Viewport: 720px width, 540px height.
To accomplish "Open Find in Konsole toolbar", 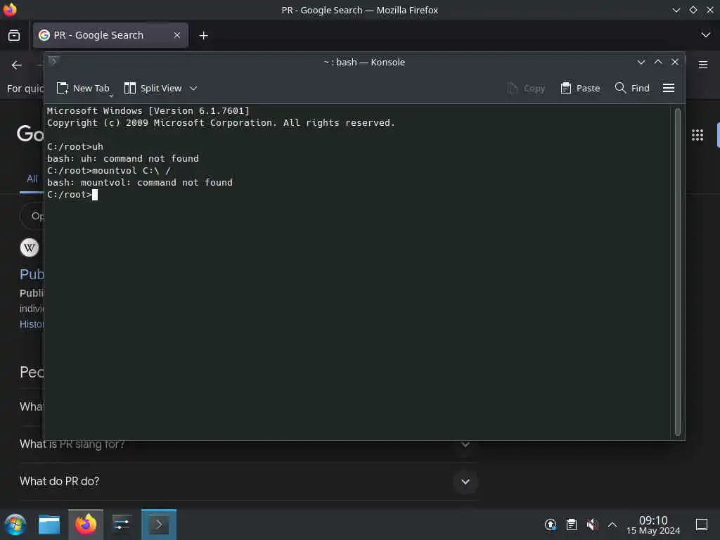I will [x=632, y=88].
